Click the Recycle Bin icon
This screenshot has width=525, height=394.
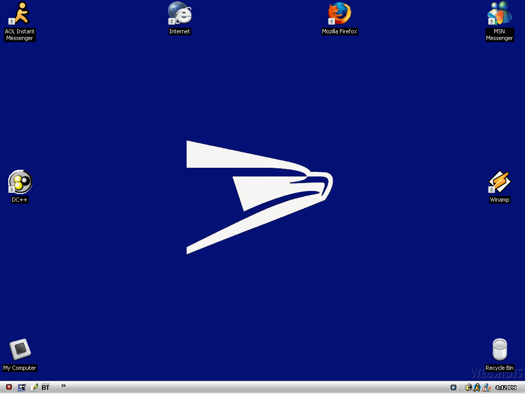pos(499,350)
